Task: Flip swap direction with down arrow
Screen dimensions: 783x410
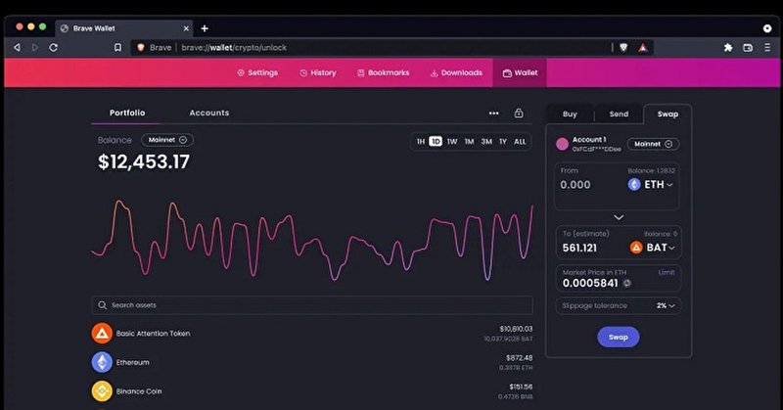Action: (619, 217)
